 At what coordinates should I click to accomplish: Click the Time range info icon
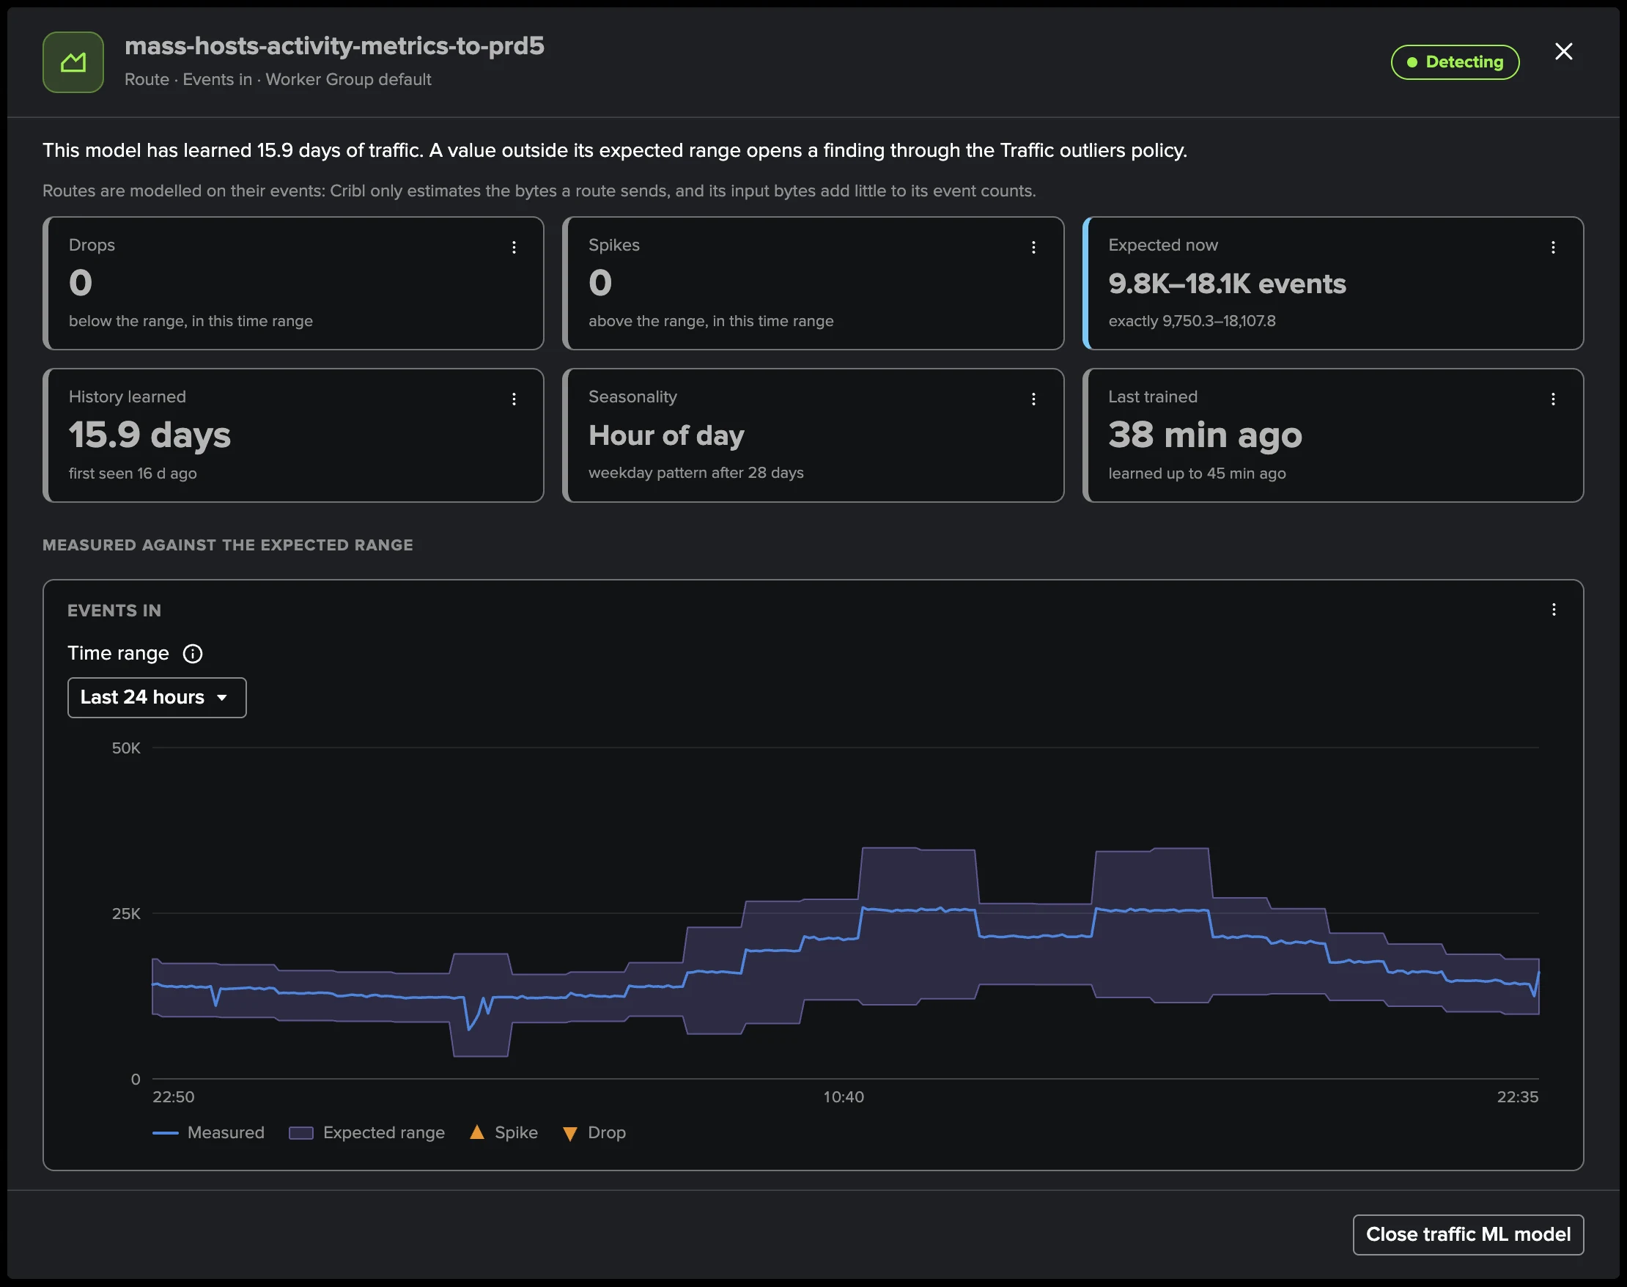click(x=192, y=653)
